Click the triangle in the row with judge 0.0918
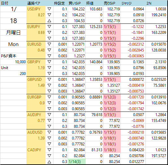The width and height of the screenshot is (168, 165). click(x=49, y=15)
